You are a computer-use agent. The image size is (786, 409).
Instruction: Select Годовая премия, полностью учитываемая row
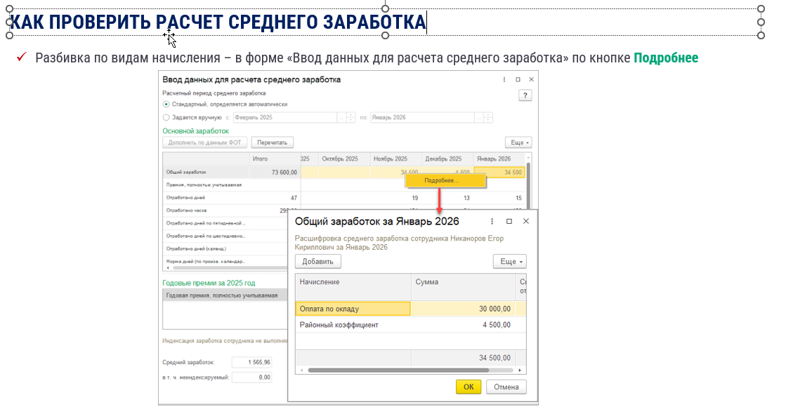coord(225,295)
